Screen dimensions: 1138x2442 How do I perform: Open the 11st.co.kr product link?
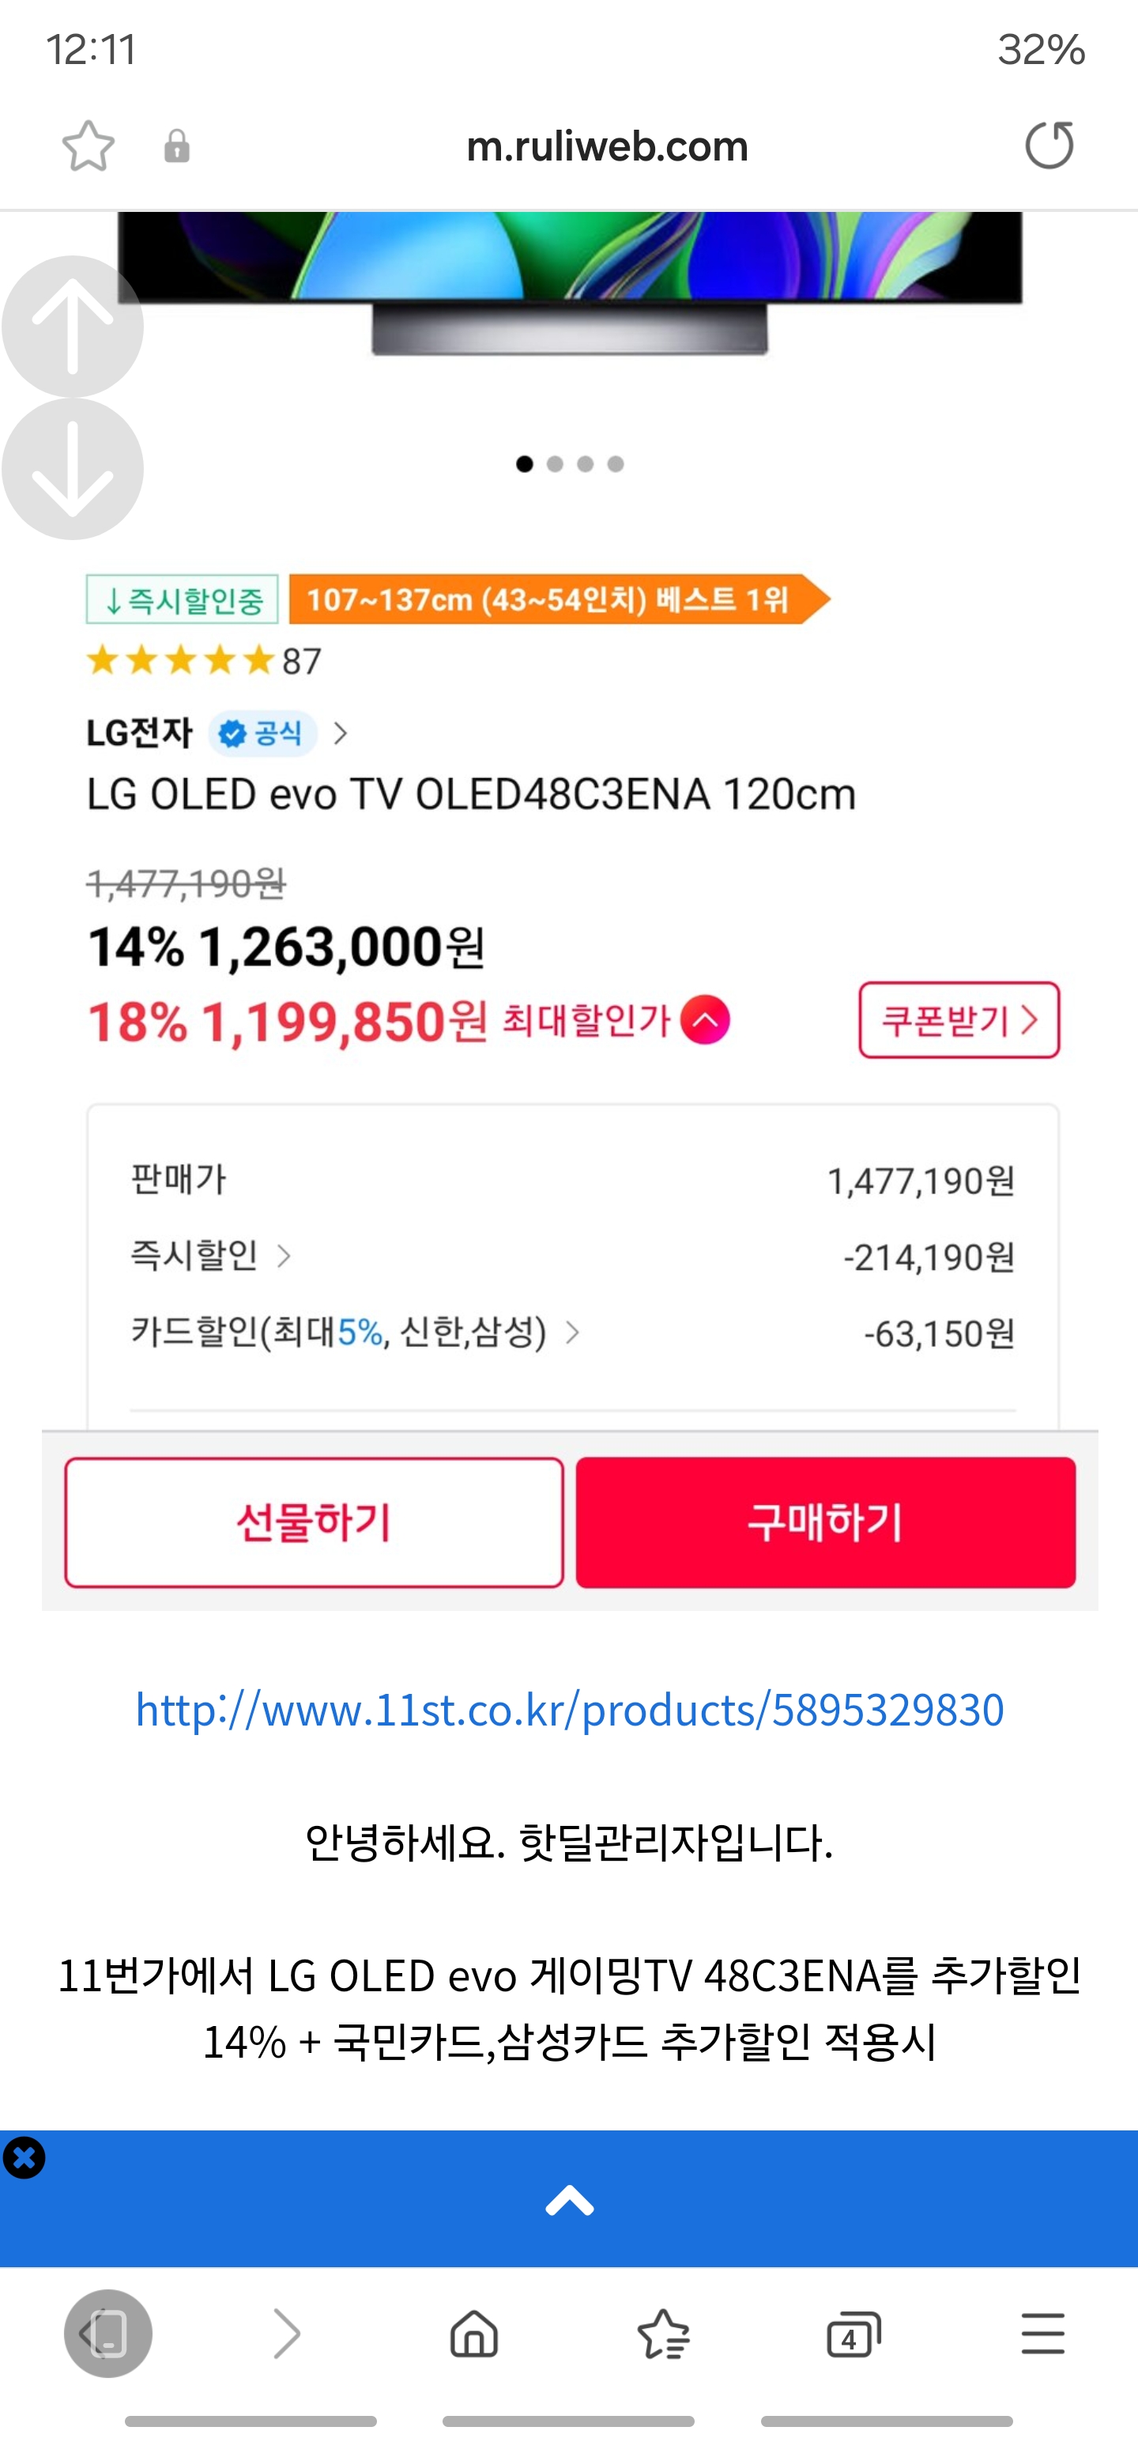pos(570,1709)
